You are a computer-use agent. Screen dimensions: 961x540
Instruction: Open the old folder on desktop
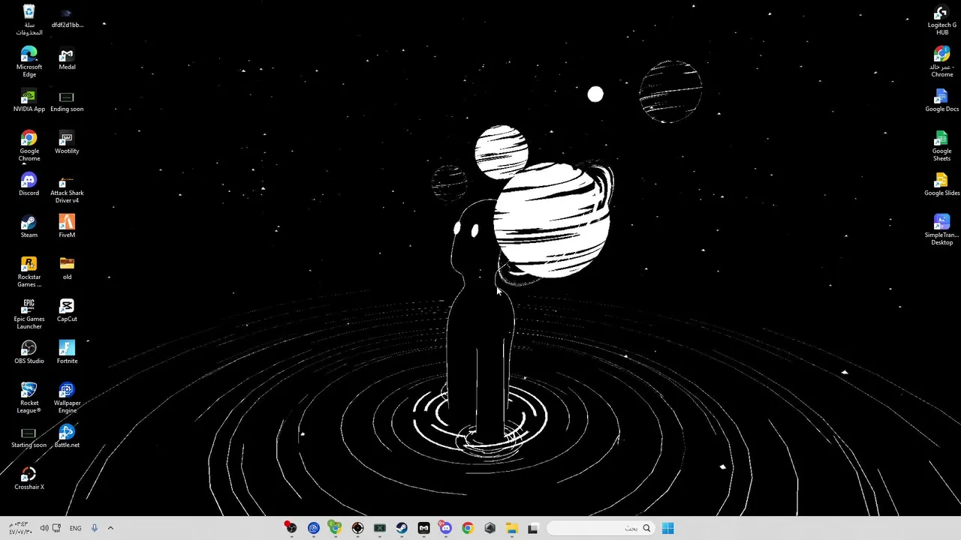[x=67, y=268]
